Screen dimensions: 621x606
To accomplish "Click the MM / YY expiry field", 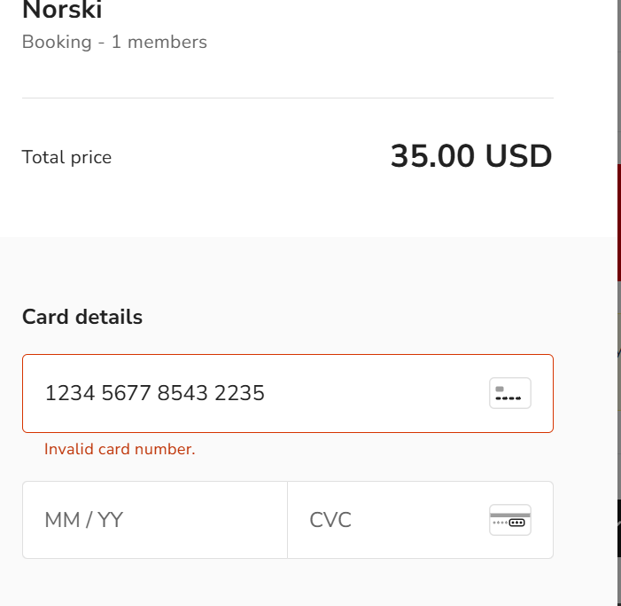I will [x=155, y=520].
